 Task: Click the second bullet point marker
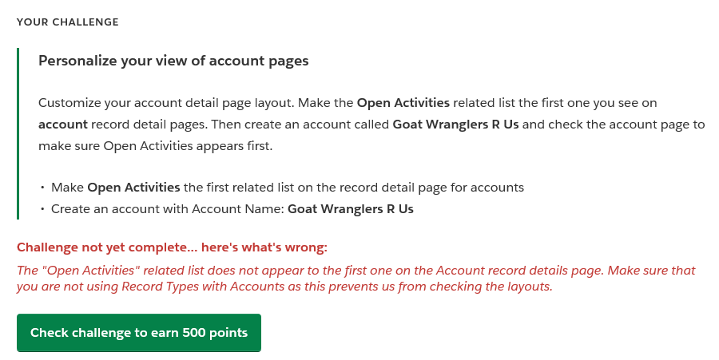click(x=42, y=210)
